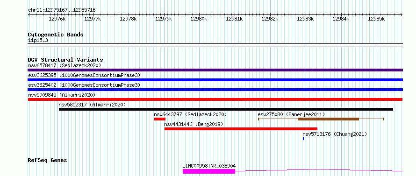Open the esv275080 (Banerjee2011) label

click(291, 114)
